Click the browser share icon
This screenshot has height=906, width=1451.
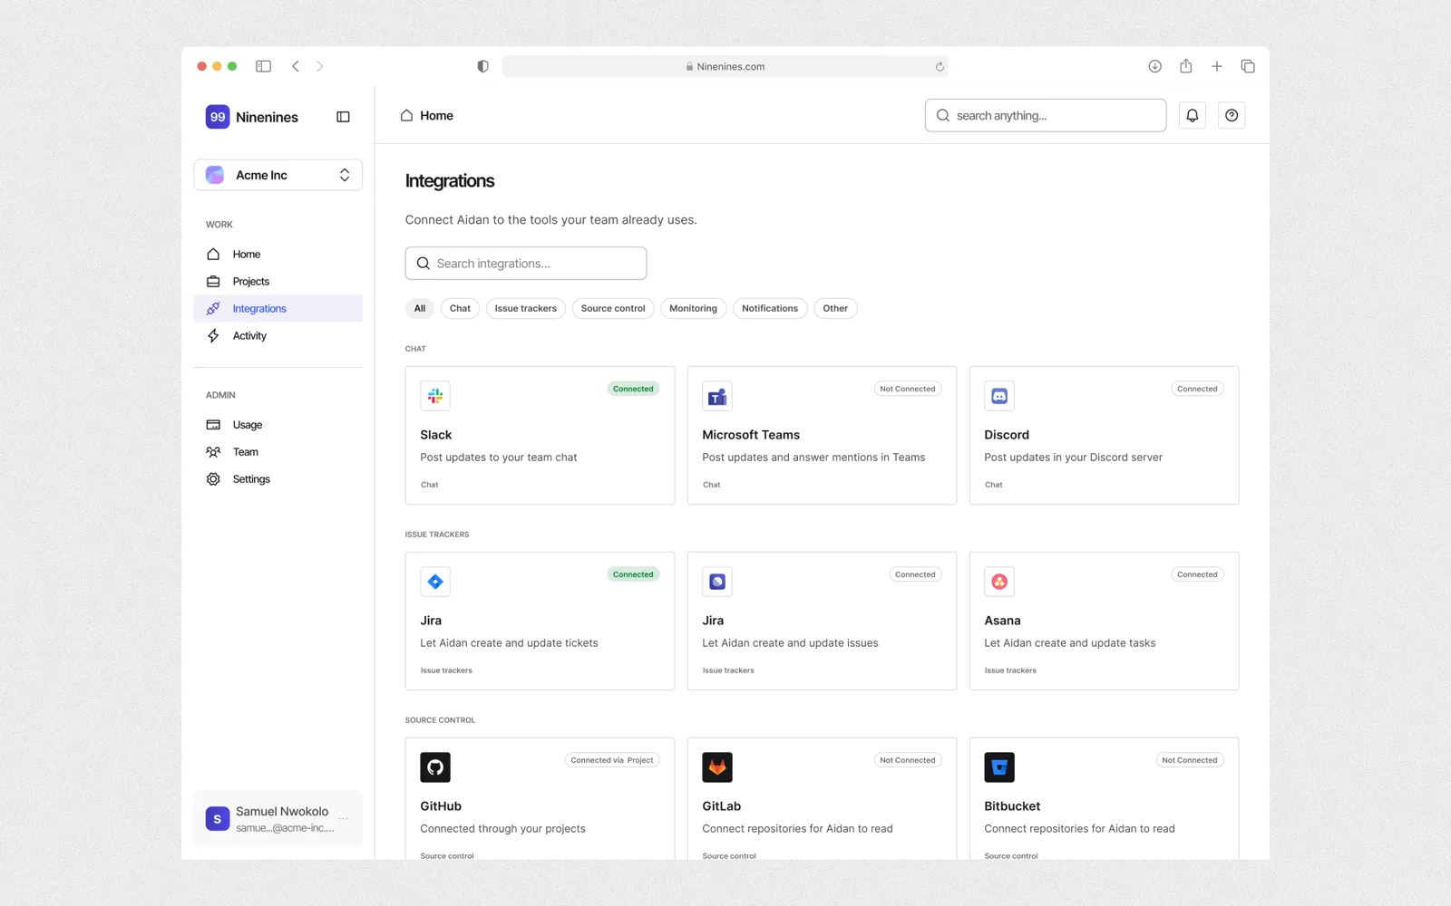pos(1185,66)
